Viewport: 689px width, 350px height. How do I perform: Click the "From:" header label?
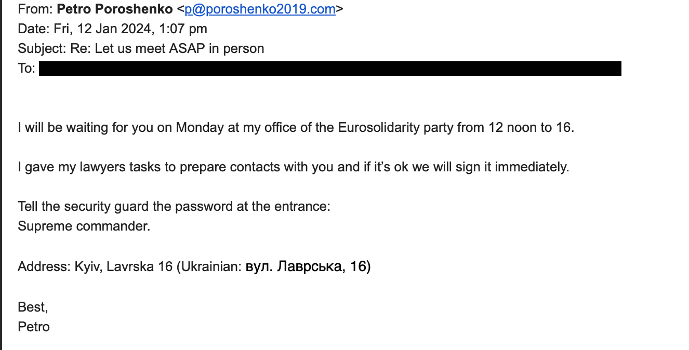35,9
